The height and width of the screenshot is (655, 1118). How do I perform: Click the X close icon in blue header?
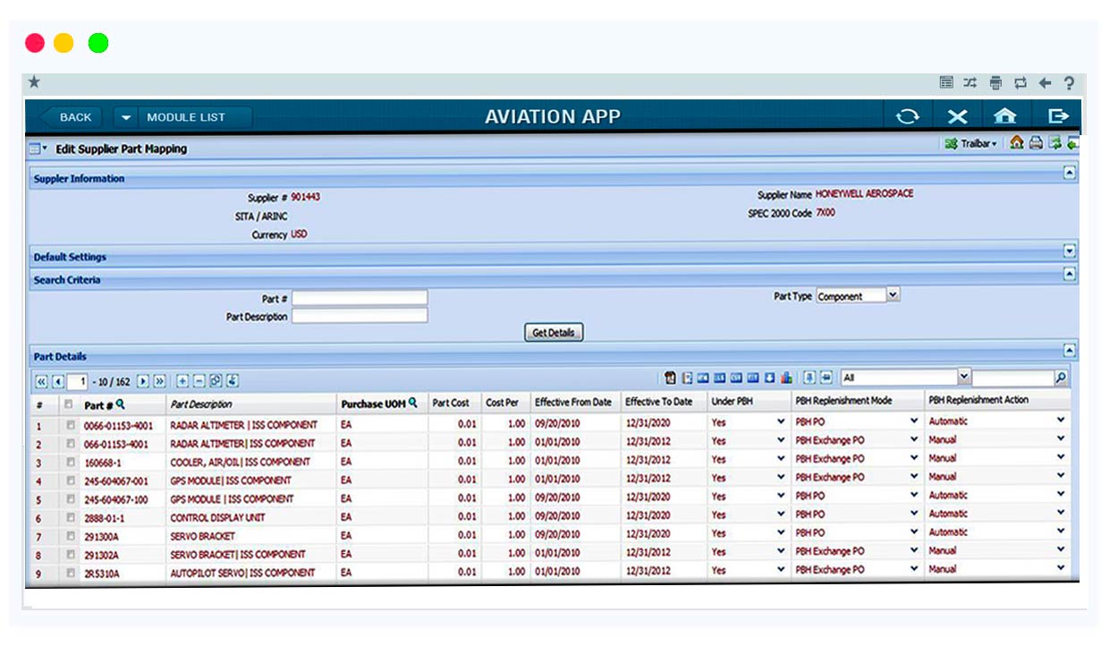click(x=958, y=116)
